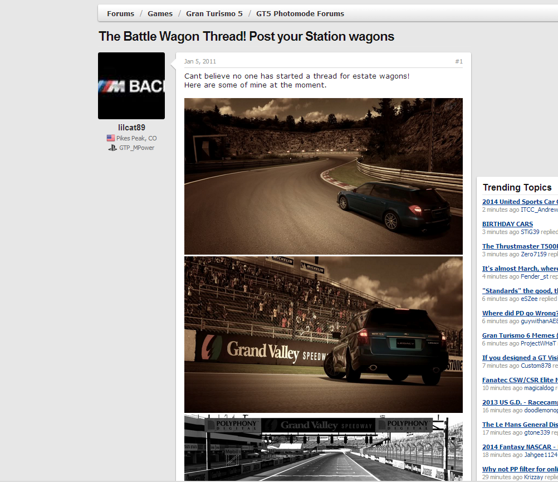Image resolution: width=558 pixels, height=482 pixels.
Task: Go to the Games breadcrumb
Action: tap(160, 13)
